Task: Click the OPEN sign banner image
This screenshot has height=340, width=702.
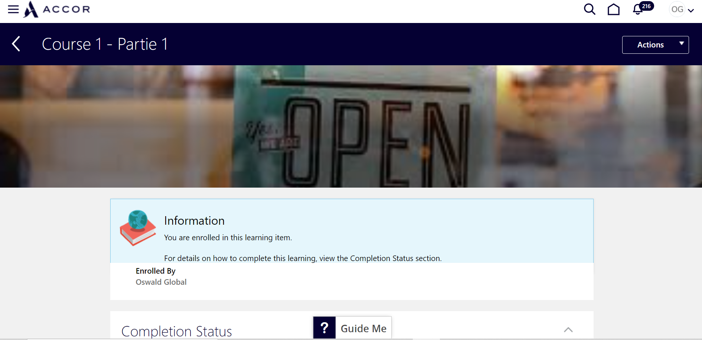Action: coord(351,126)
